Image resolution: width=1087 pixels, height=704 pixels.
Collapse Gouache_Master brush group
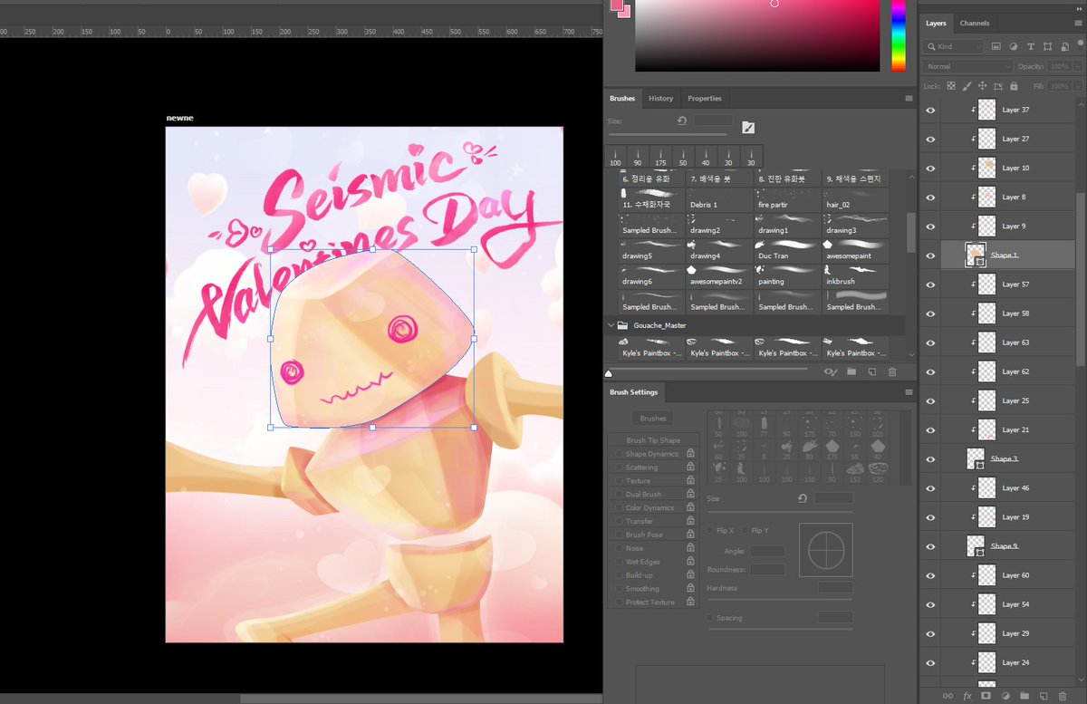611,324
